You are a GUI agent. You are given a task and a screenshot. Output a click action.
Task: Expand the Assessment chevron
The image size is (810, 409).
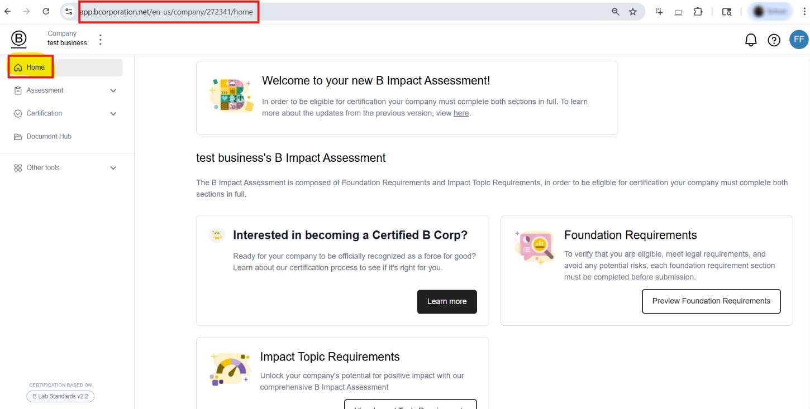pyautogui.click(x=113, y=90)
